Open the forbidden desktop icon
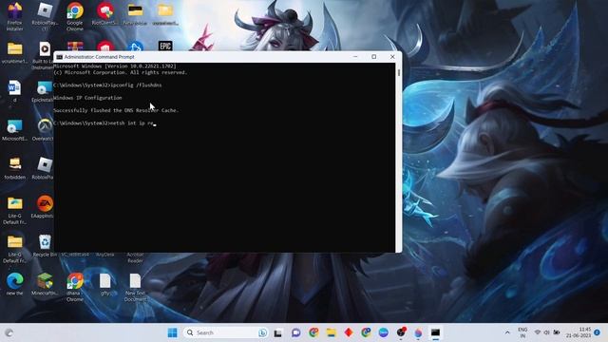Viewport: 608px width, 342px height. (15, 168)
